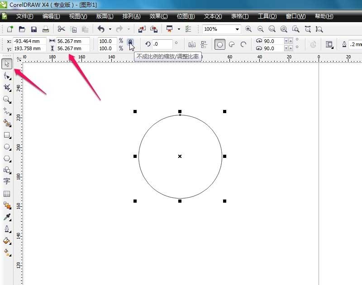Open the 排列 menu
Viewport: 362px width, 285px height.
coord(130,16)
